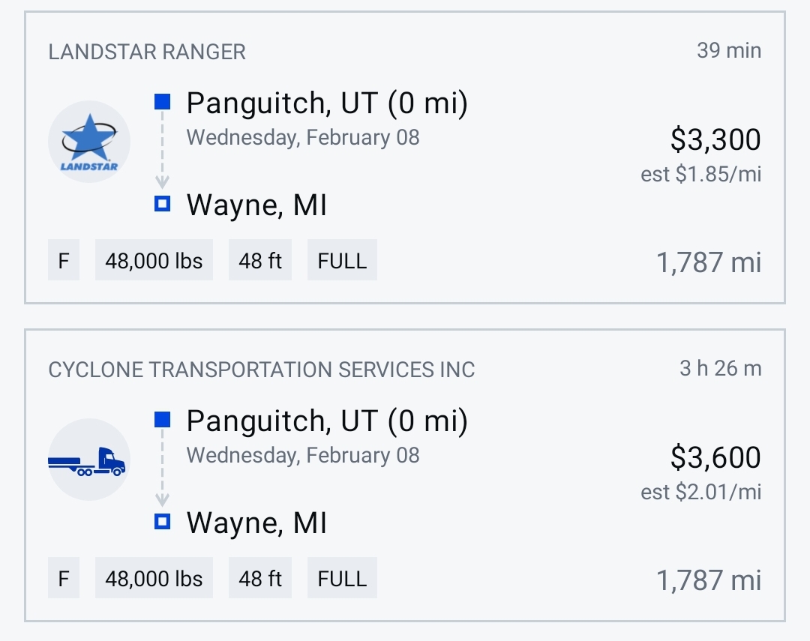Open the Cyclone Transportation flatbed truck icon

[x=89, y=459]
